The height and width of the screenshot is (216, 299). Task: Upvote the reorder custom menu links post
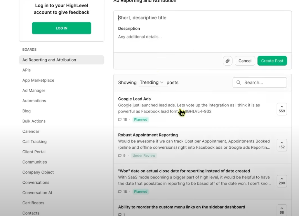[x=282, y=210]
